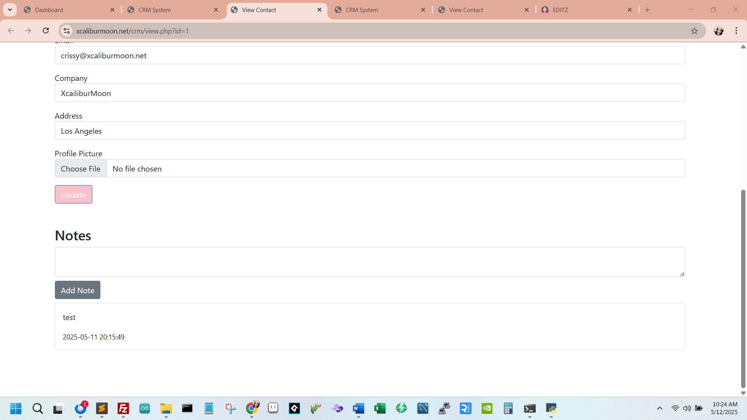Open the Command Prompt taskbar icon
The height and width of the screenshot is (420, 747).
187,408
